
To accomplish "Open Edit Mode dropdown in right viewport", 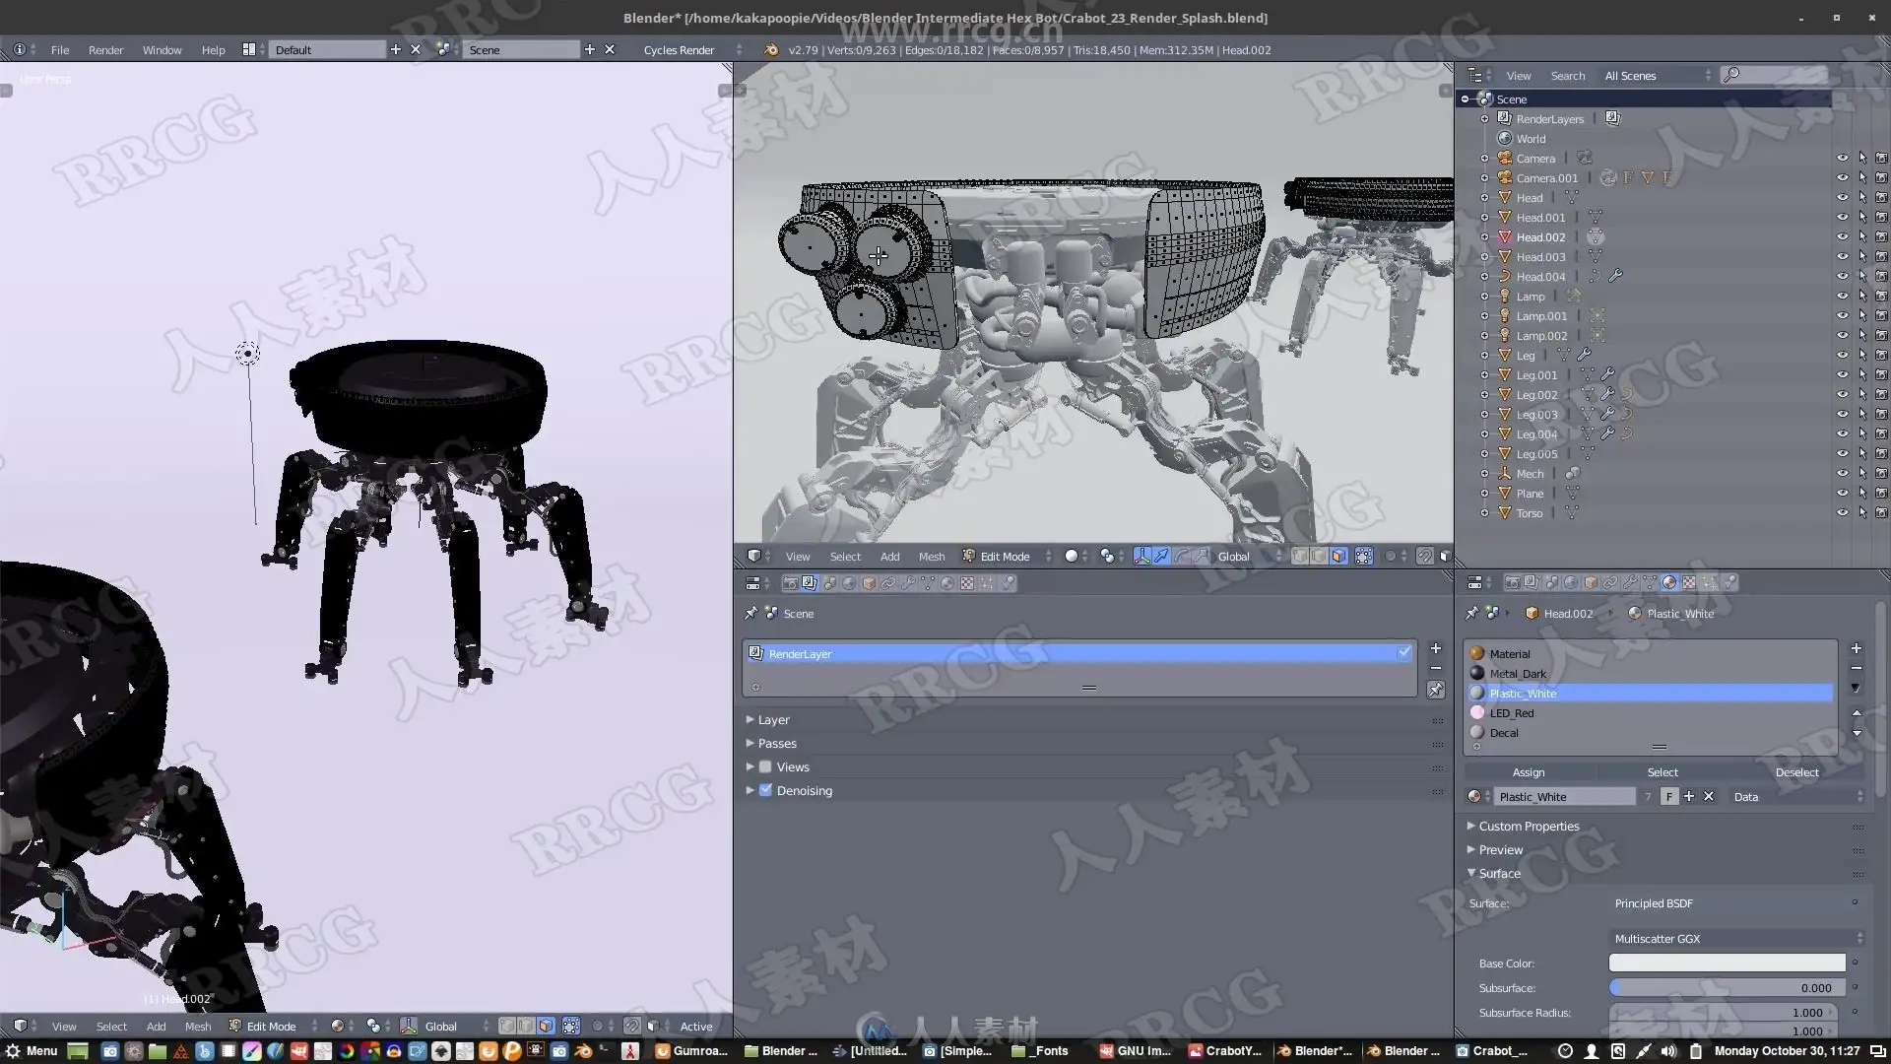I will point(1007,557).
